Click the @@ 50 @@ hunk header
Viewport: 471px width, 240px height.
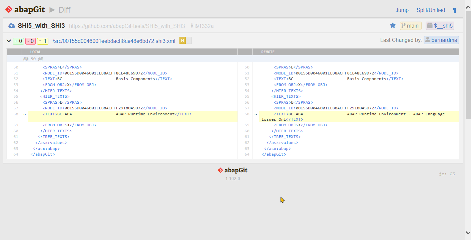pos(33,59)
